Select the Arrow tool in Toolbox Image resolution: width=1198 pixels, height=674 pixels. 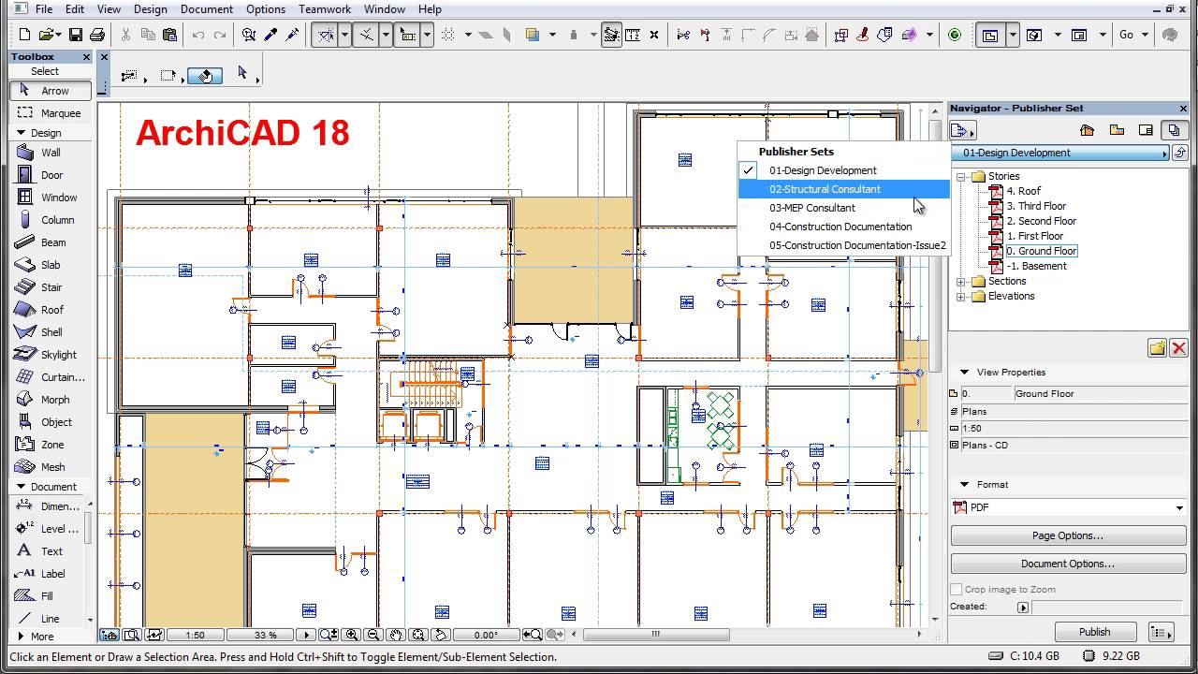(51, 91)
